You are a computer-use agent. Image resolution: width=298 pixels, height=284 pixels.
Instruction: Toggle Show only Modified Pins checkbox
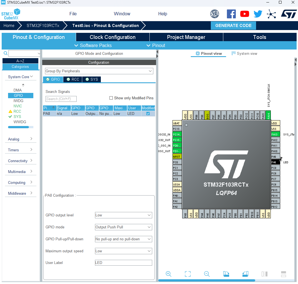(111, 98)
